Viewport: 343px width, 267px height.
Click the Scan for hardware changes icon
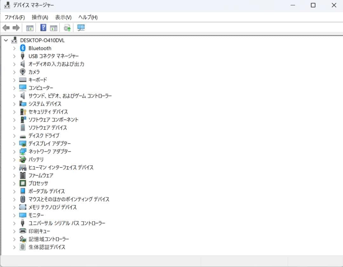pyautogui.click(x=67, y=28)
